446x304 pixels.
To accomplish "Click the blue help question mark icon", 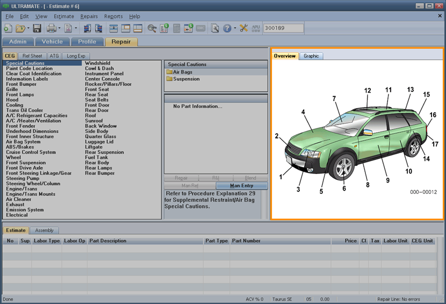I will coord(227,28).
